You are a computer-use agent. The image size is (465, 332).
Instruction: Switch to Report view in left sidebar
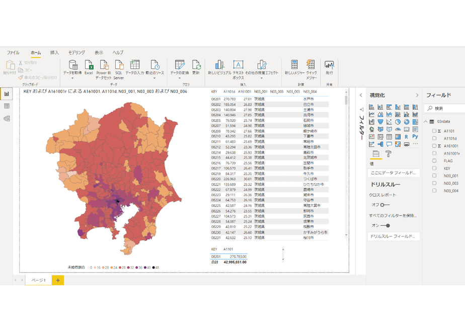(x=7, y=94)
